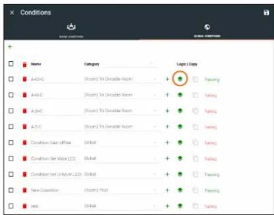Copy the A+B+C condition
274x215 pixels.
point(195,79)
